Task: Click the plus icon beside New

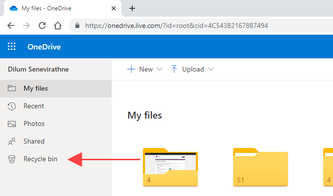Action: pyautogui.click(x=131, y=69)
